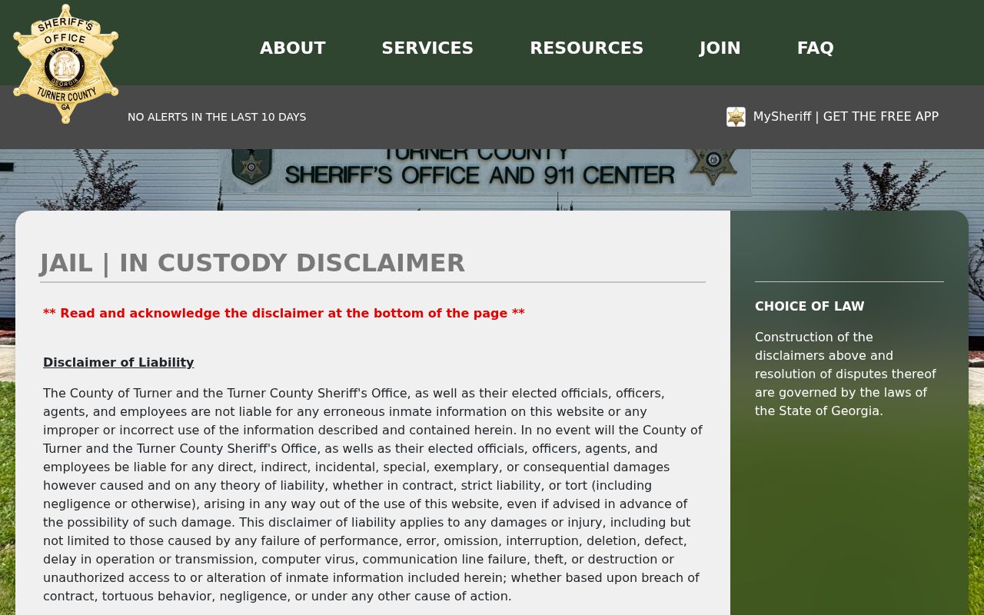Click the MySheriff app star icon
Image resolution: width=984 pixels, height=615 pixels.
(736, 117)
